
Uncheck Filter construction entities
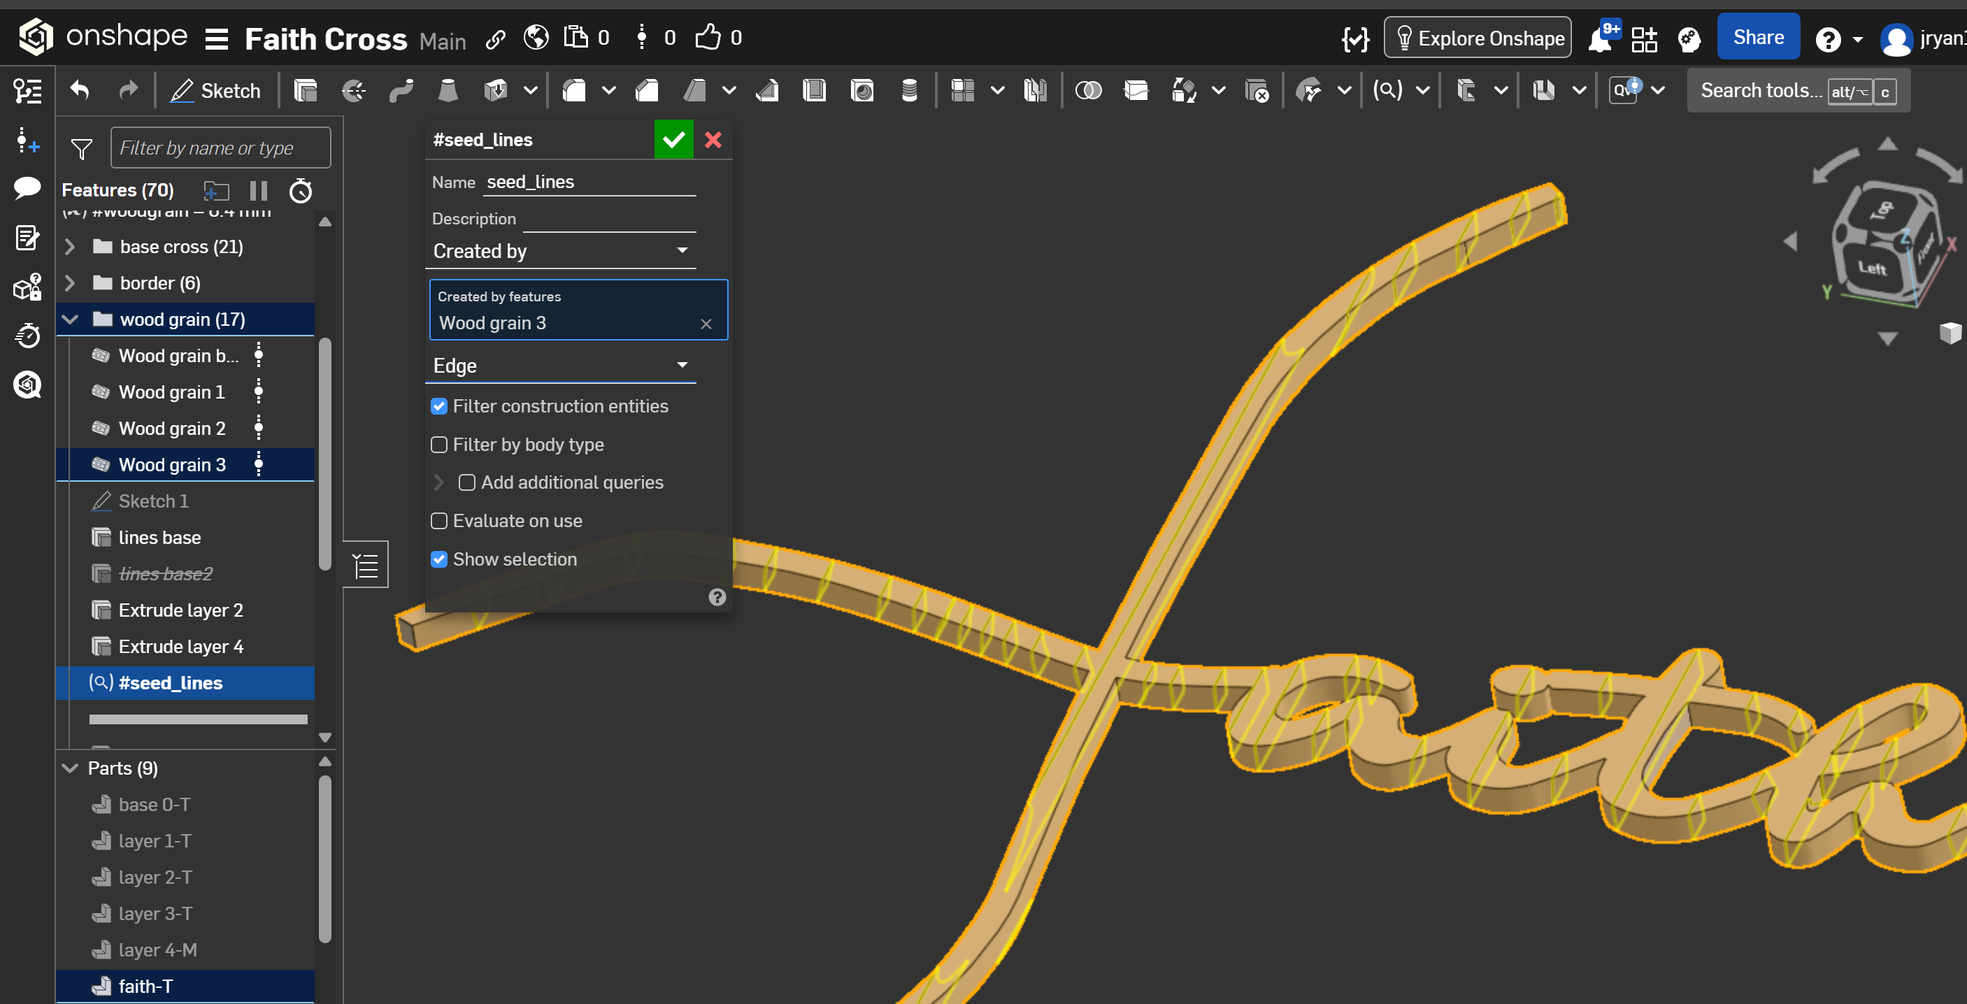(x=439, y=406)
